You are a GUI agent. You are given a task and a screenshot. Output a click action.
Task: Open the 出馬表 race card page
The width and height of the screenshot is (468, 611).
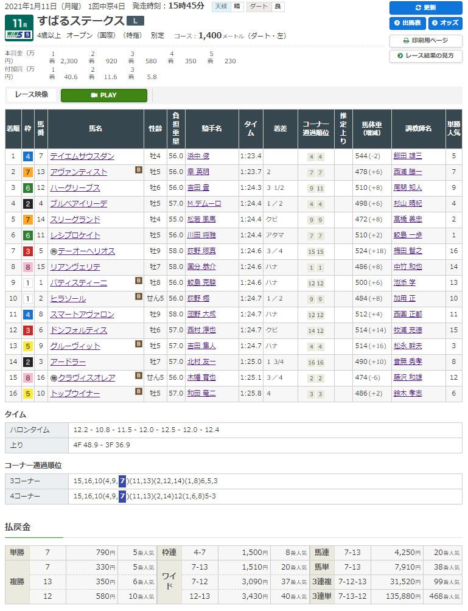(407, 23)
